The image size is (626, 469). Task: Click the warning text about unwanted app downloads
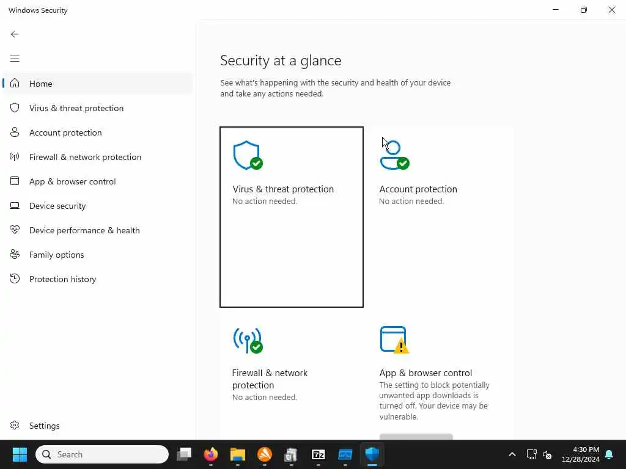(434, 401)
